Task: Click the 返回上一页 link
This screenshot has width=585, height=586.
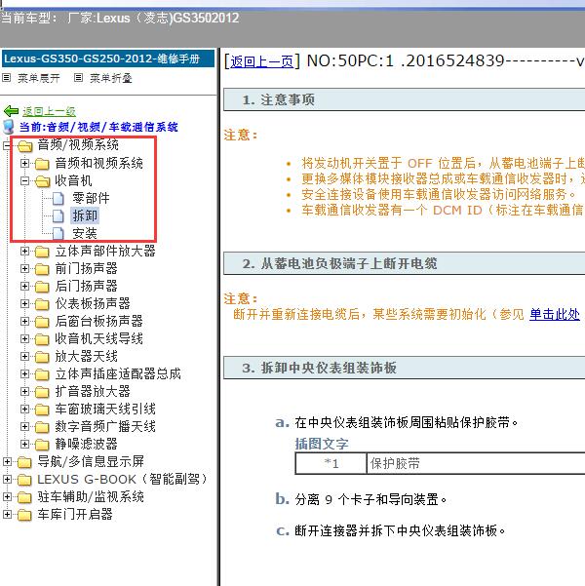Action: tap(261, 61)
